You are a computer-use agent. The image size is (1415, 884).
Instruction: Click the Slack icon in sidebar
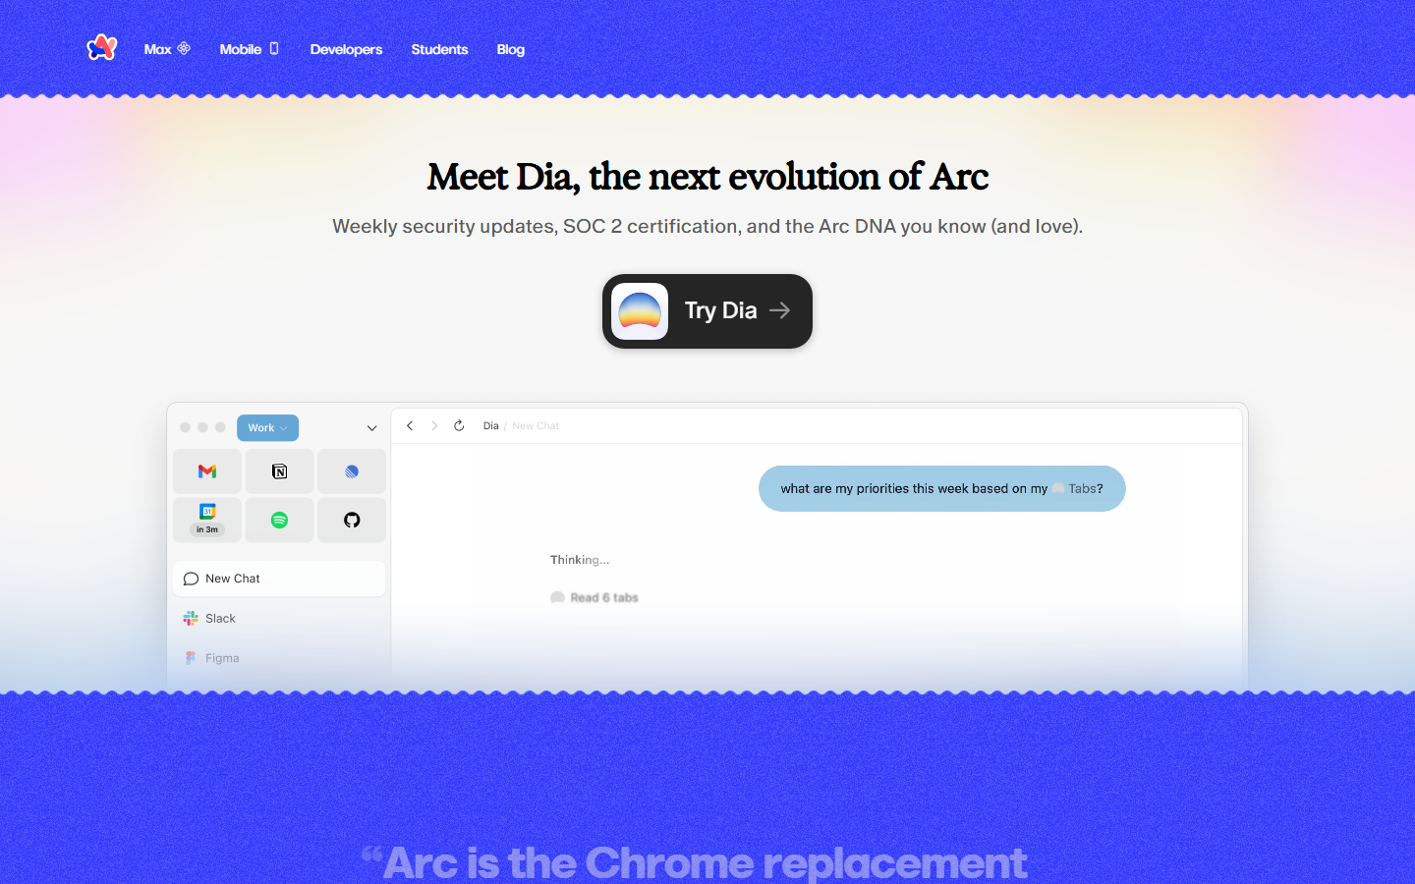click(x=191, y=619)
